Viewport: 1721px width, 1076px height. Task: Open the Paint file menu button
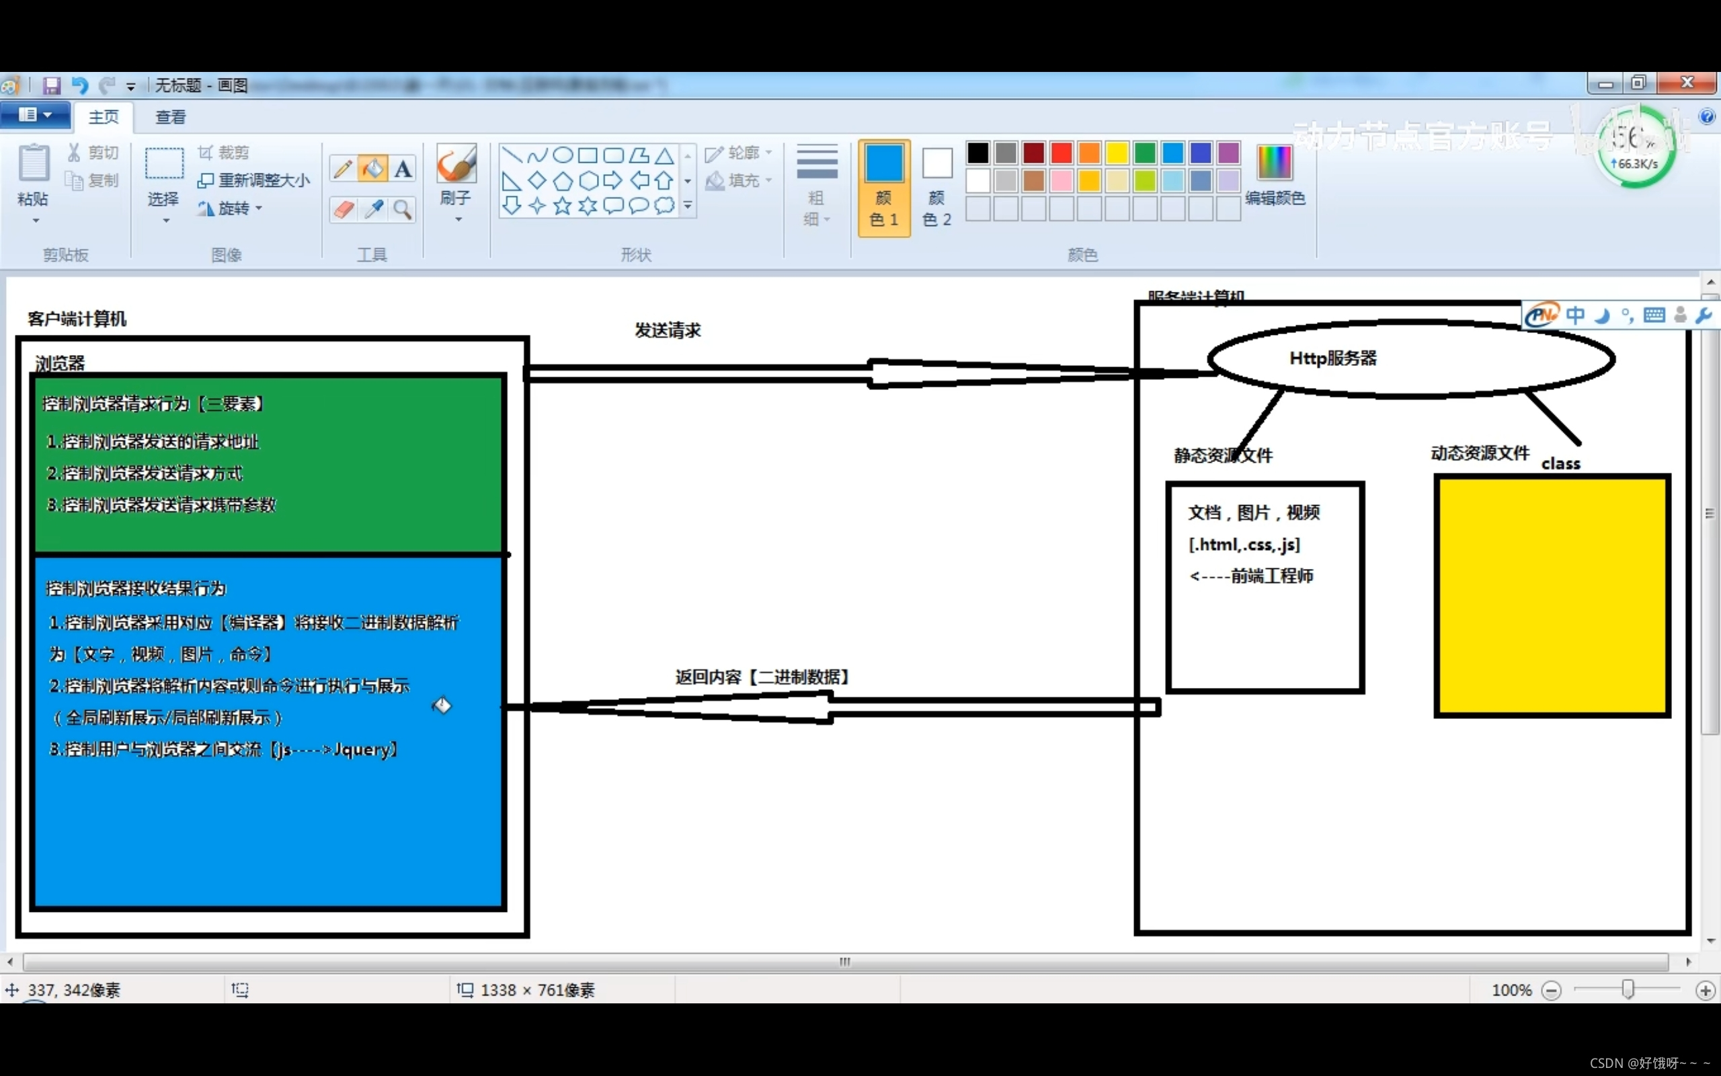pos(35,115)
